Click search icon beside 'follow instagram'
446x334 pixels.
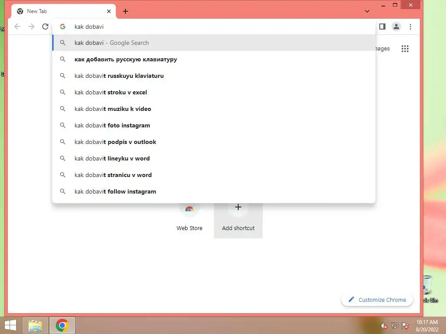click(63, 191)
